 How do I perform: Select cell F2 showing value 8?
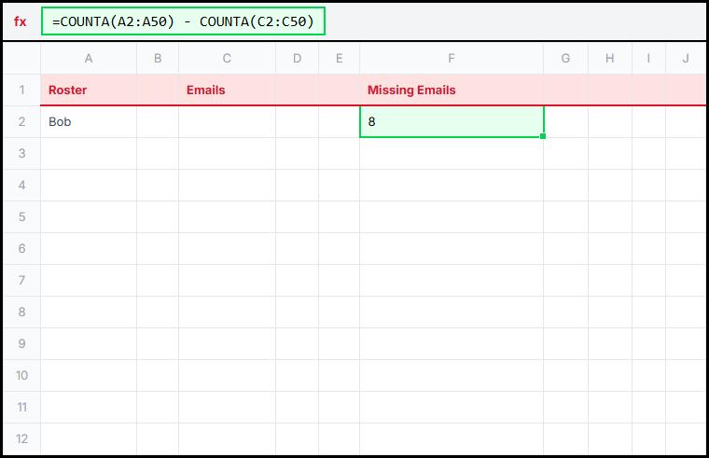(452, 121)
